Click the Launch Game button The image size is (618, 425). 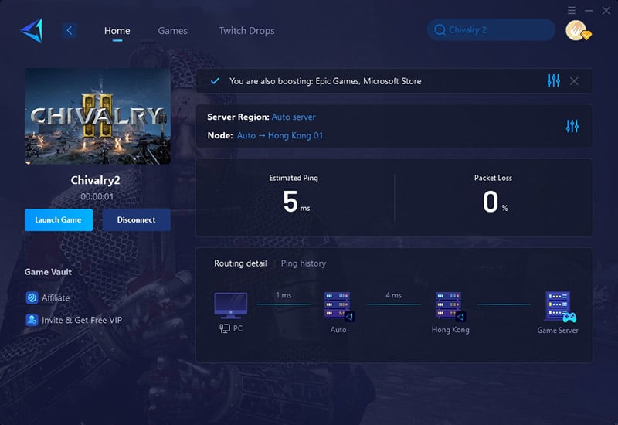coord(59,219)
